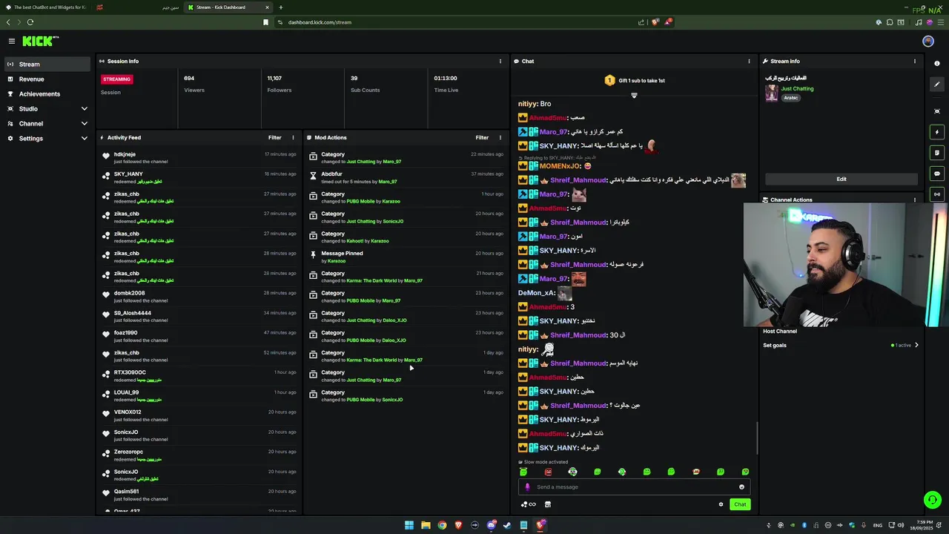Open File Explorer from the taskbar
Image resolution: width=949 pixels, height=534 pixels.
coord(426,525)
